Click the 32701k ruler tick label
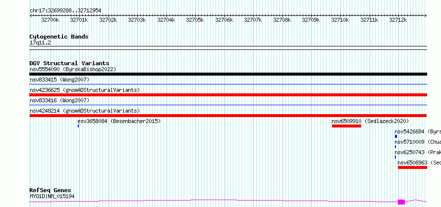 pyautogui.click(x=79, y=20)
